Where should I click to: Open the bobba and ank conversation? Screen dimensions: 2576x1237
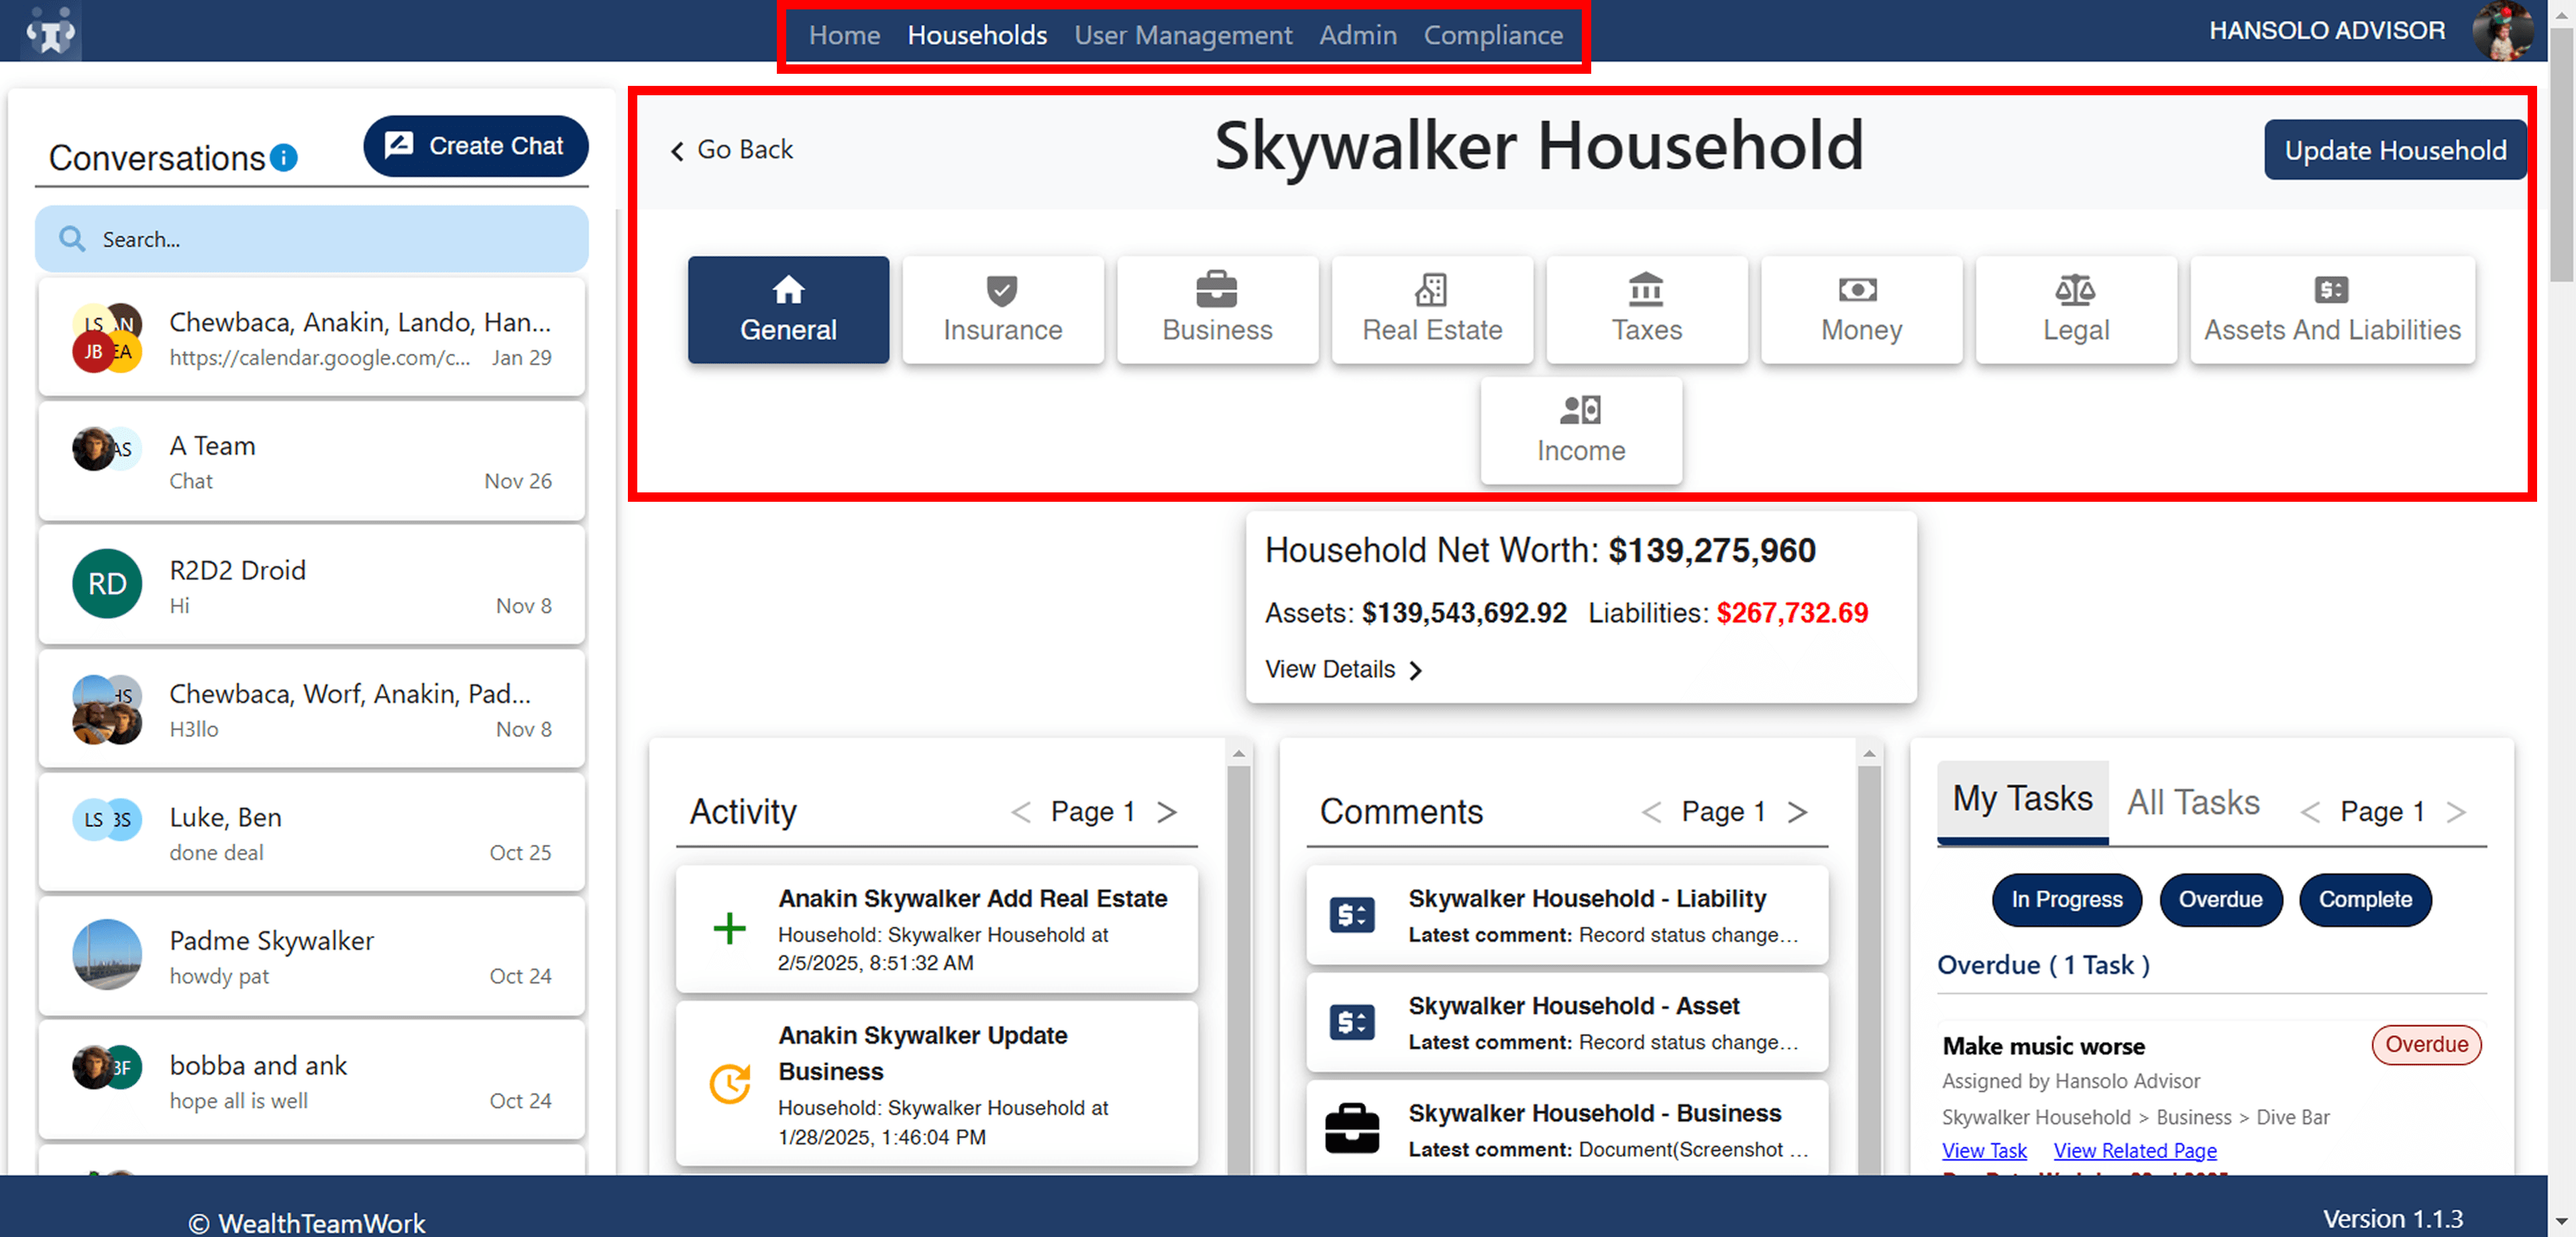312,1080
